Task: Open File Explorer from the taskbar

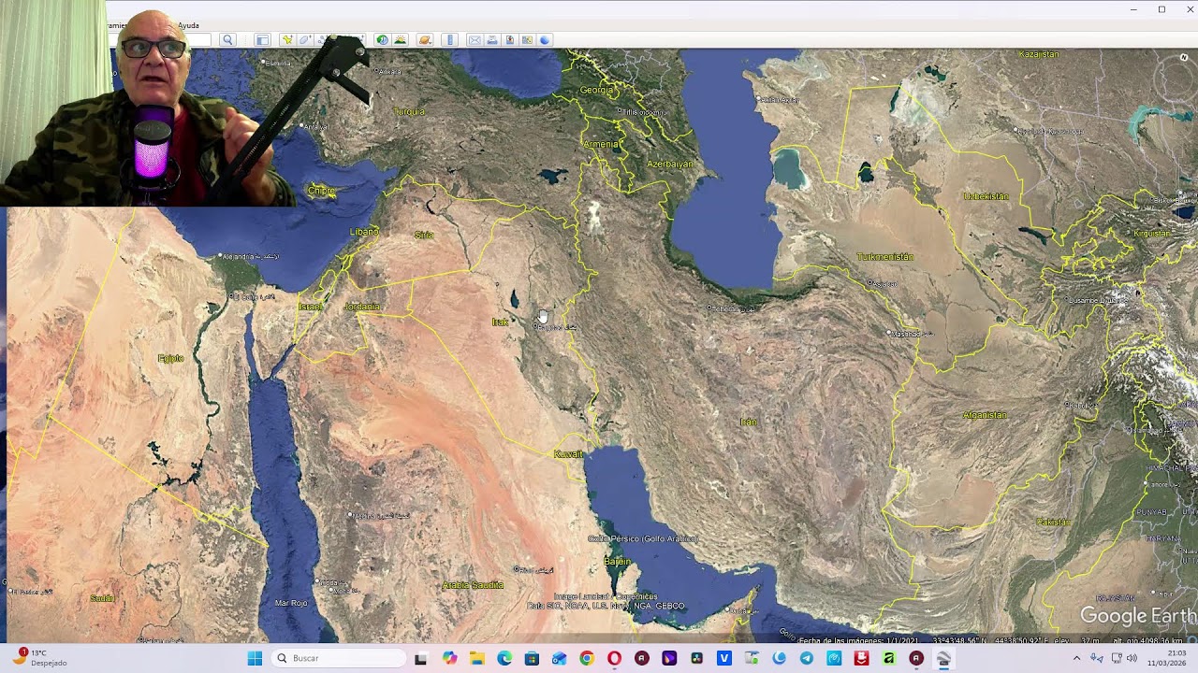Action: pyautogui.click(x=476, y=658)
